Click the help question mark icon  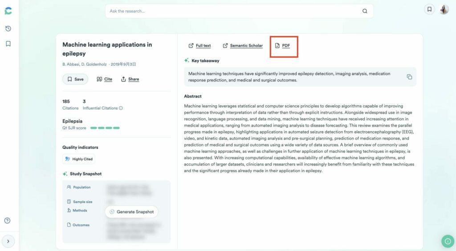coord(7,220)
